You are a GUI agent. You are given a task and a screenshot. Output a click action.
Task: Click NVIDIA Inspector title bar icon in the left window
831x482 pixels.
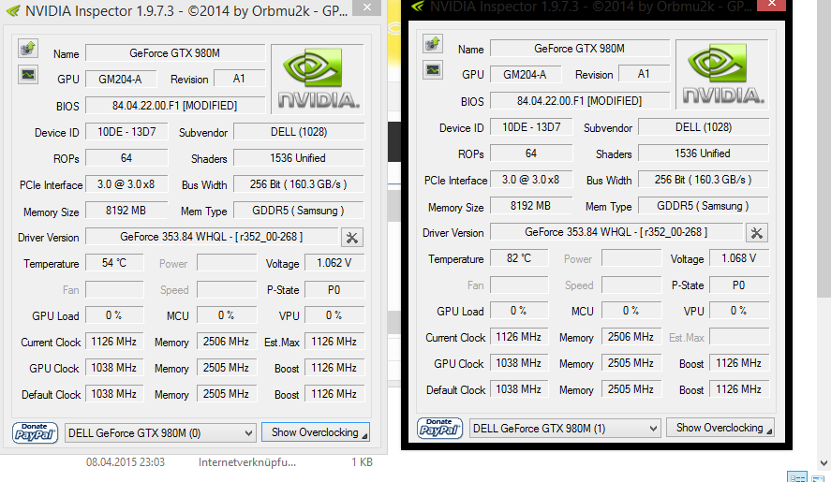click(13, 10)
